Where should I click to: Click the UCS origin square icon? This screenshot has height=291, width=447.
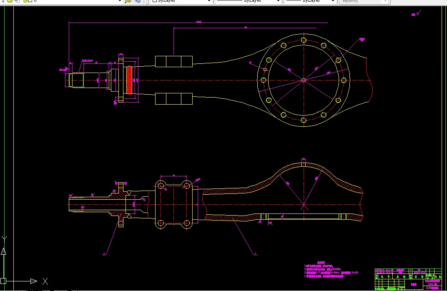tap(3, 281)
